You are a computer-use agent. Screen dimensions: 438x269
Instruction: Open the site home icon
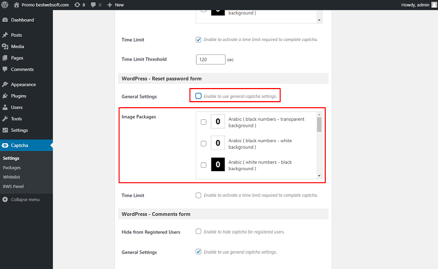tap(16, 5)
